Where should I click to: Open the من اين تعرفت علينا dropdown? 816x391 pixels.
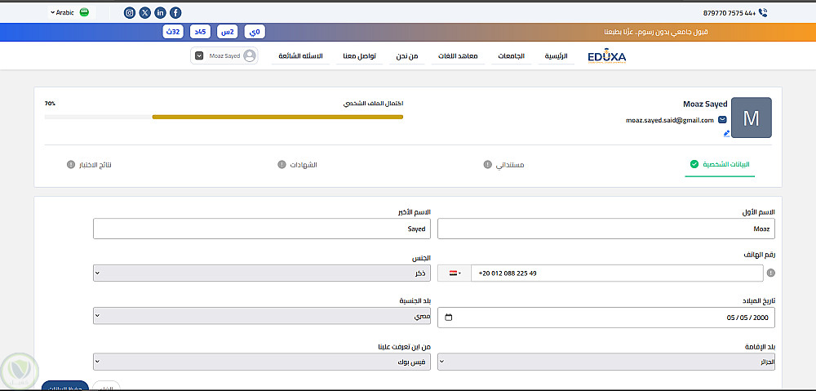pos(262,362)
